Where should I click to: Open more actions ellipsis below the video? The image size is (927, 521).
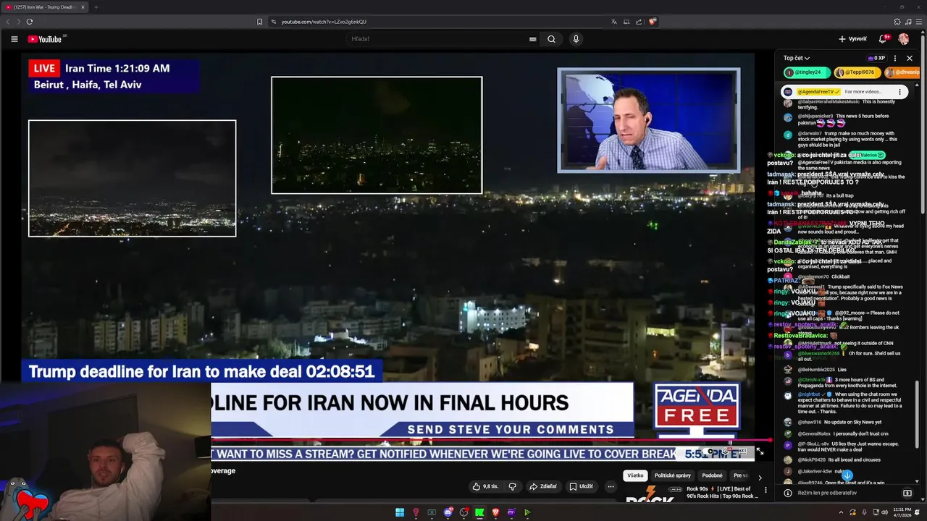[x=611, y=486]
